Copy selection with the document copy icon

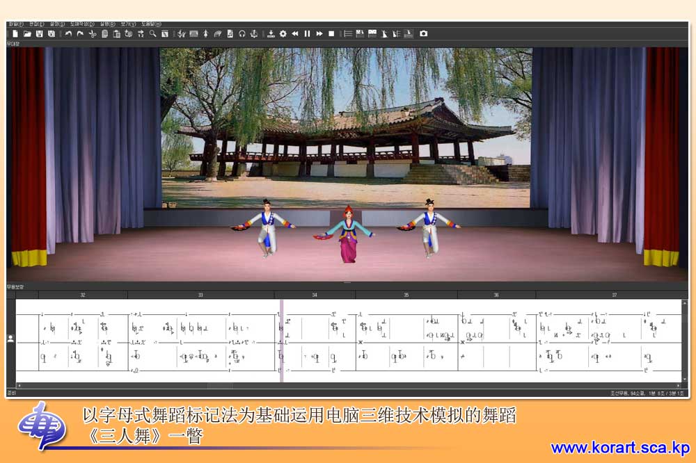(105, 33)
